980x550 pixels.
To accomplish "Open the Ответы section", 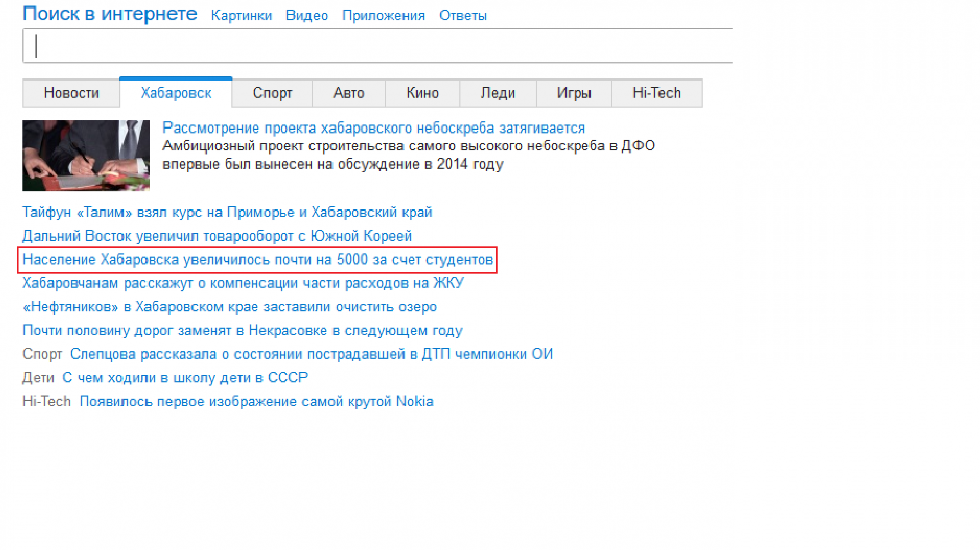I will 462,16.
